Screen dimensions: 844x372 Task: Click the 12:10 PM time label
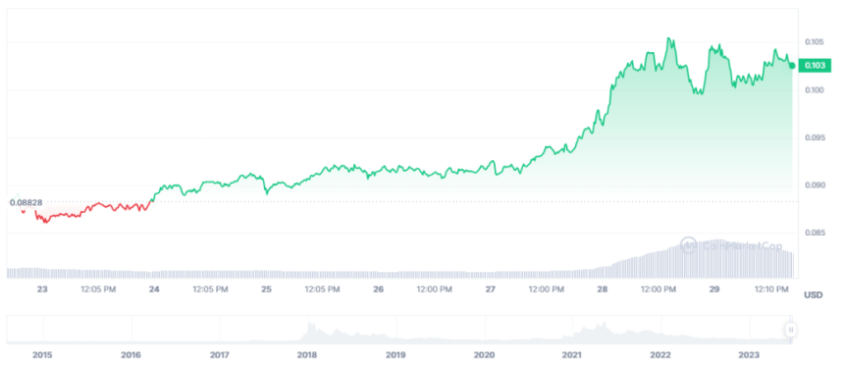click(x=770, y=290)
